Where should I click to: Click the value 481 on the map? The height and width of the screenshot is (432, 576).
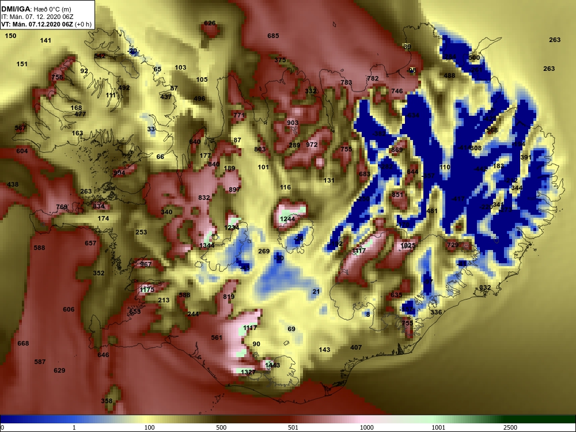432,211
